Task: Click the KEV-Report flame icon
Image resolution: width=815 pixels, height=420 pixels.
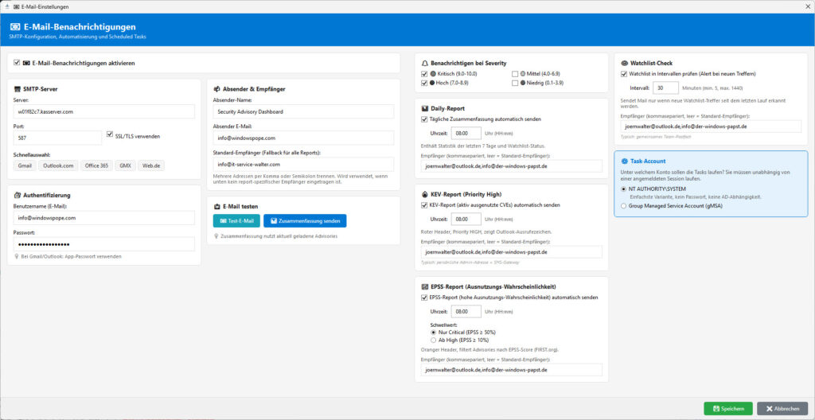Action: pyautogui.click(x=425, y=194)
